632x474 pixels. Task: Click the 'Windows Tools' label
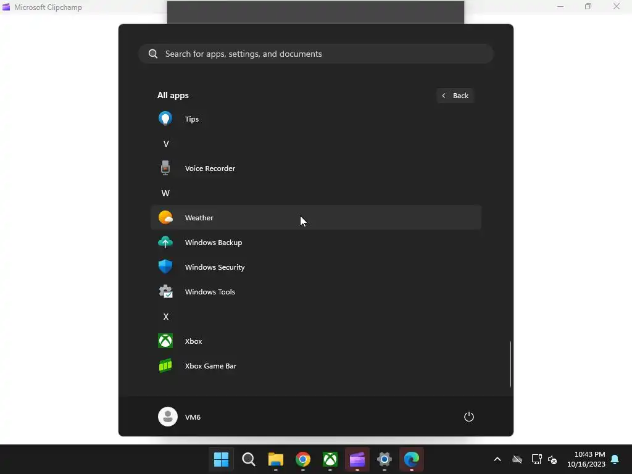pyautogui.click(x=210, y=292)
